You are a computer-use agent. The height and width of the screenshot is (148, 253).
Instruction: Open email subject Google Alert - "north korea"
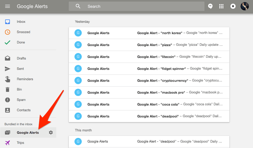(160, 33)
